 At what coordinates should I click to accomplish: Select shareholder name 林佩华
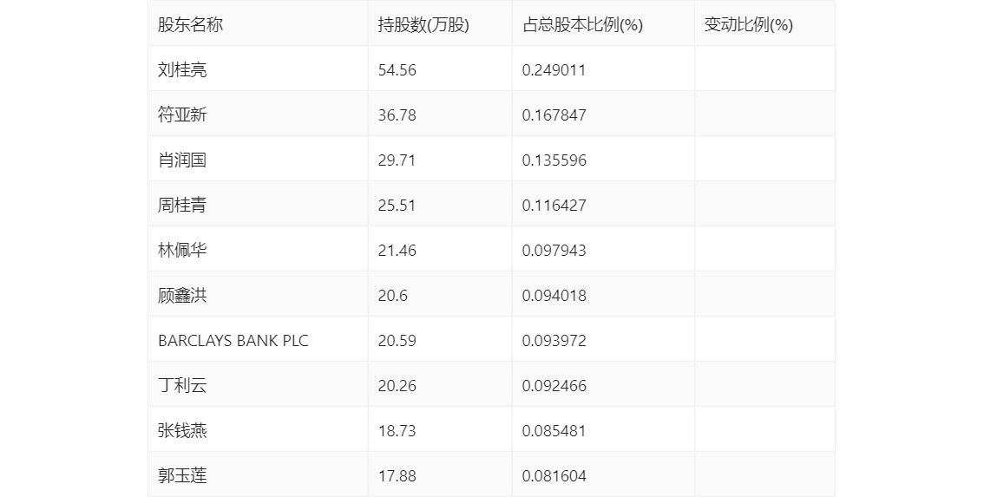click(182, 251)
